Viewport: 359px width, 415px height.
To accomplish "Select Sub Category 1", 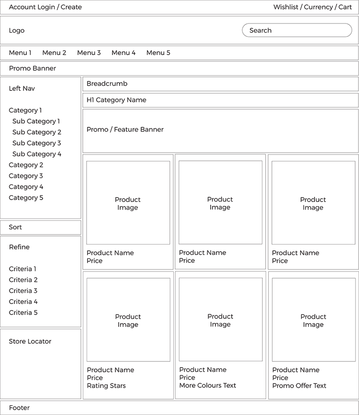I will [36, 121].
